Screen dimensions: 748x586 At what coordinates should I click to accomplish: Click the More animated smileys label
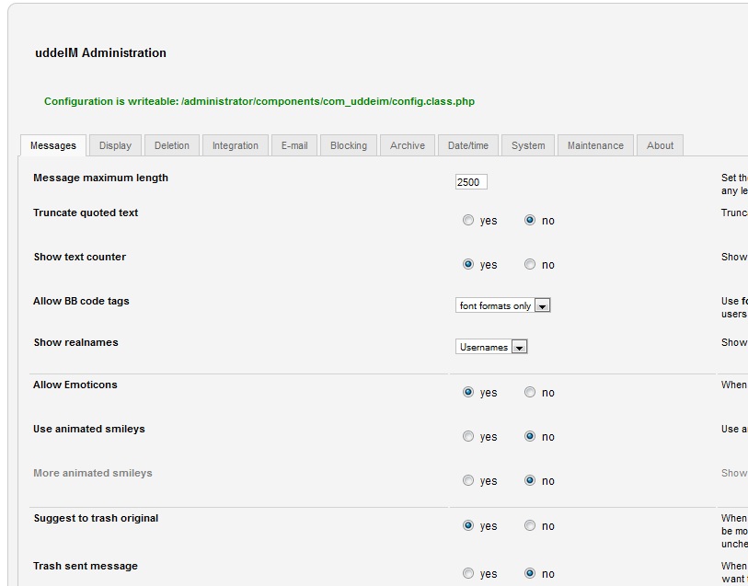(x=93, y=473)
